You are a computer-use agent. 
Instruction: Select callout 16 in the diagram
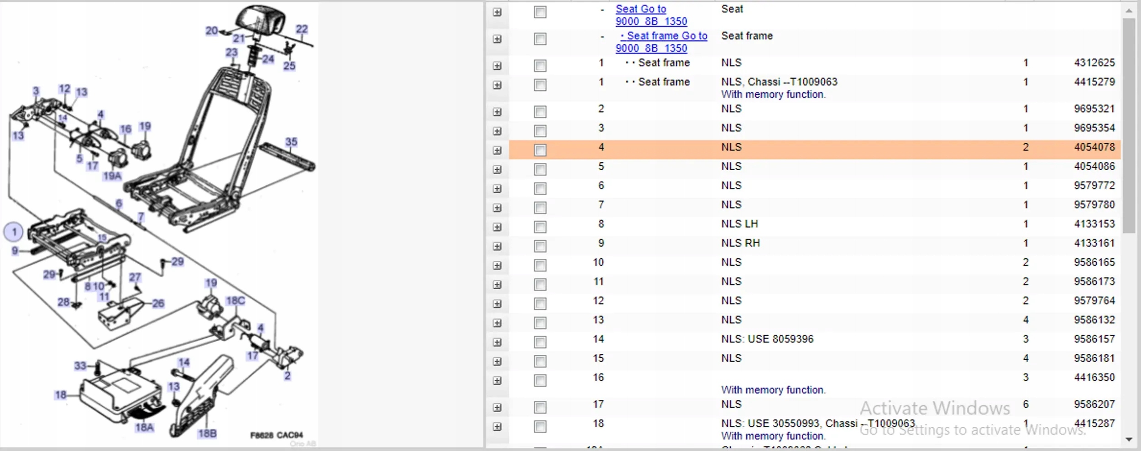point(126,130)
